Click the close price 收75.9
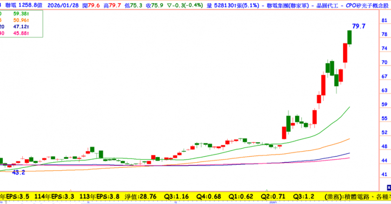The height and width of the screenshot is (204, 391). tap(155, 5)
